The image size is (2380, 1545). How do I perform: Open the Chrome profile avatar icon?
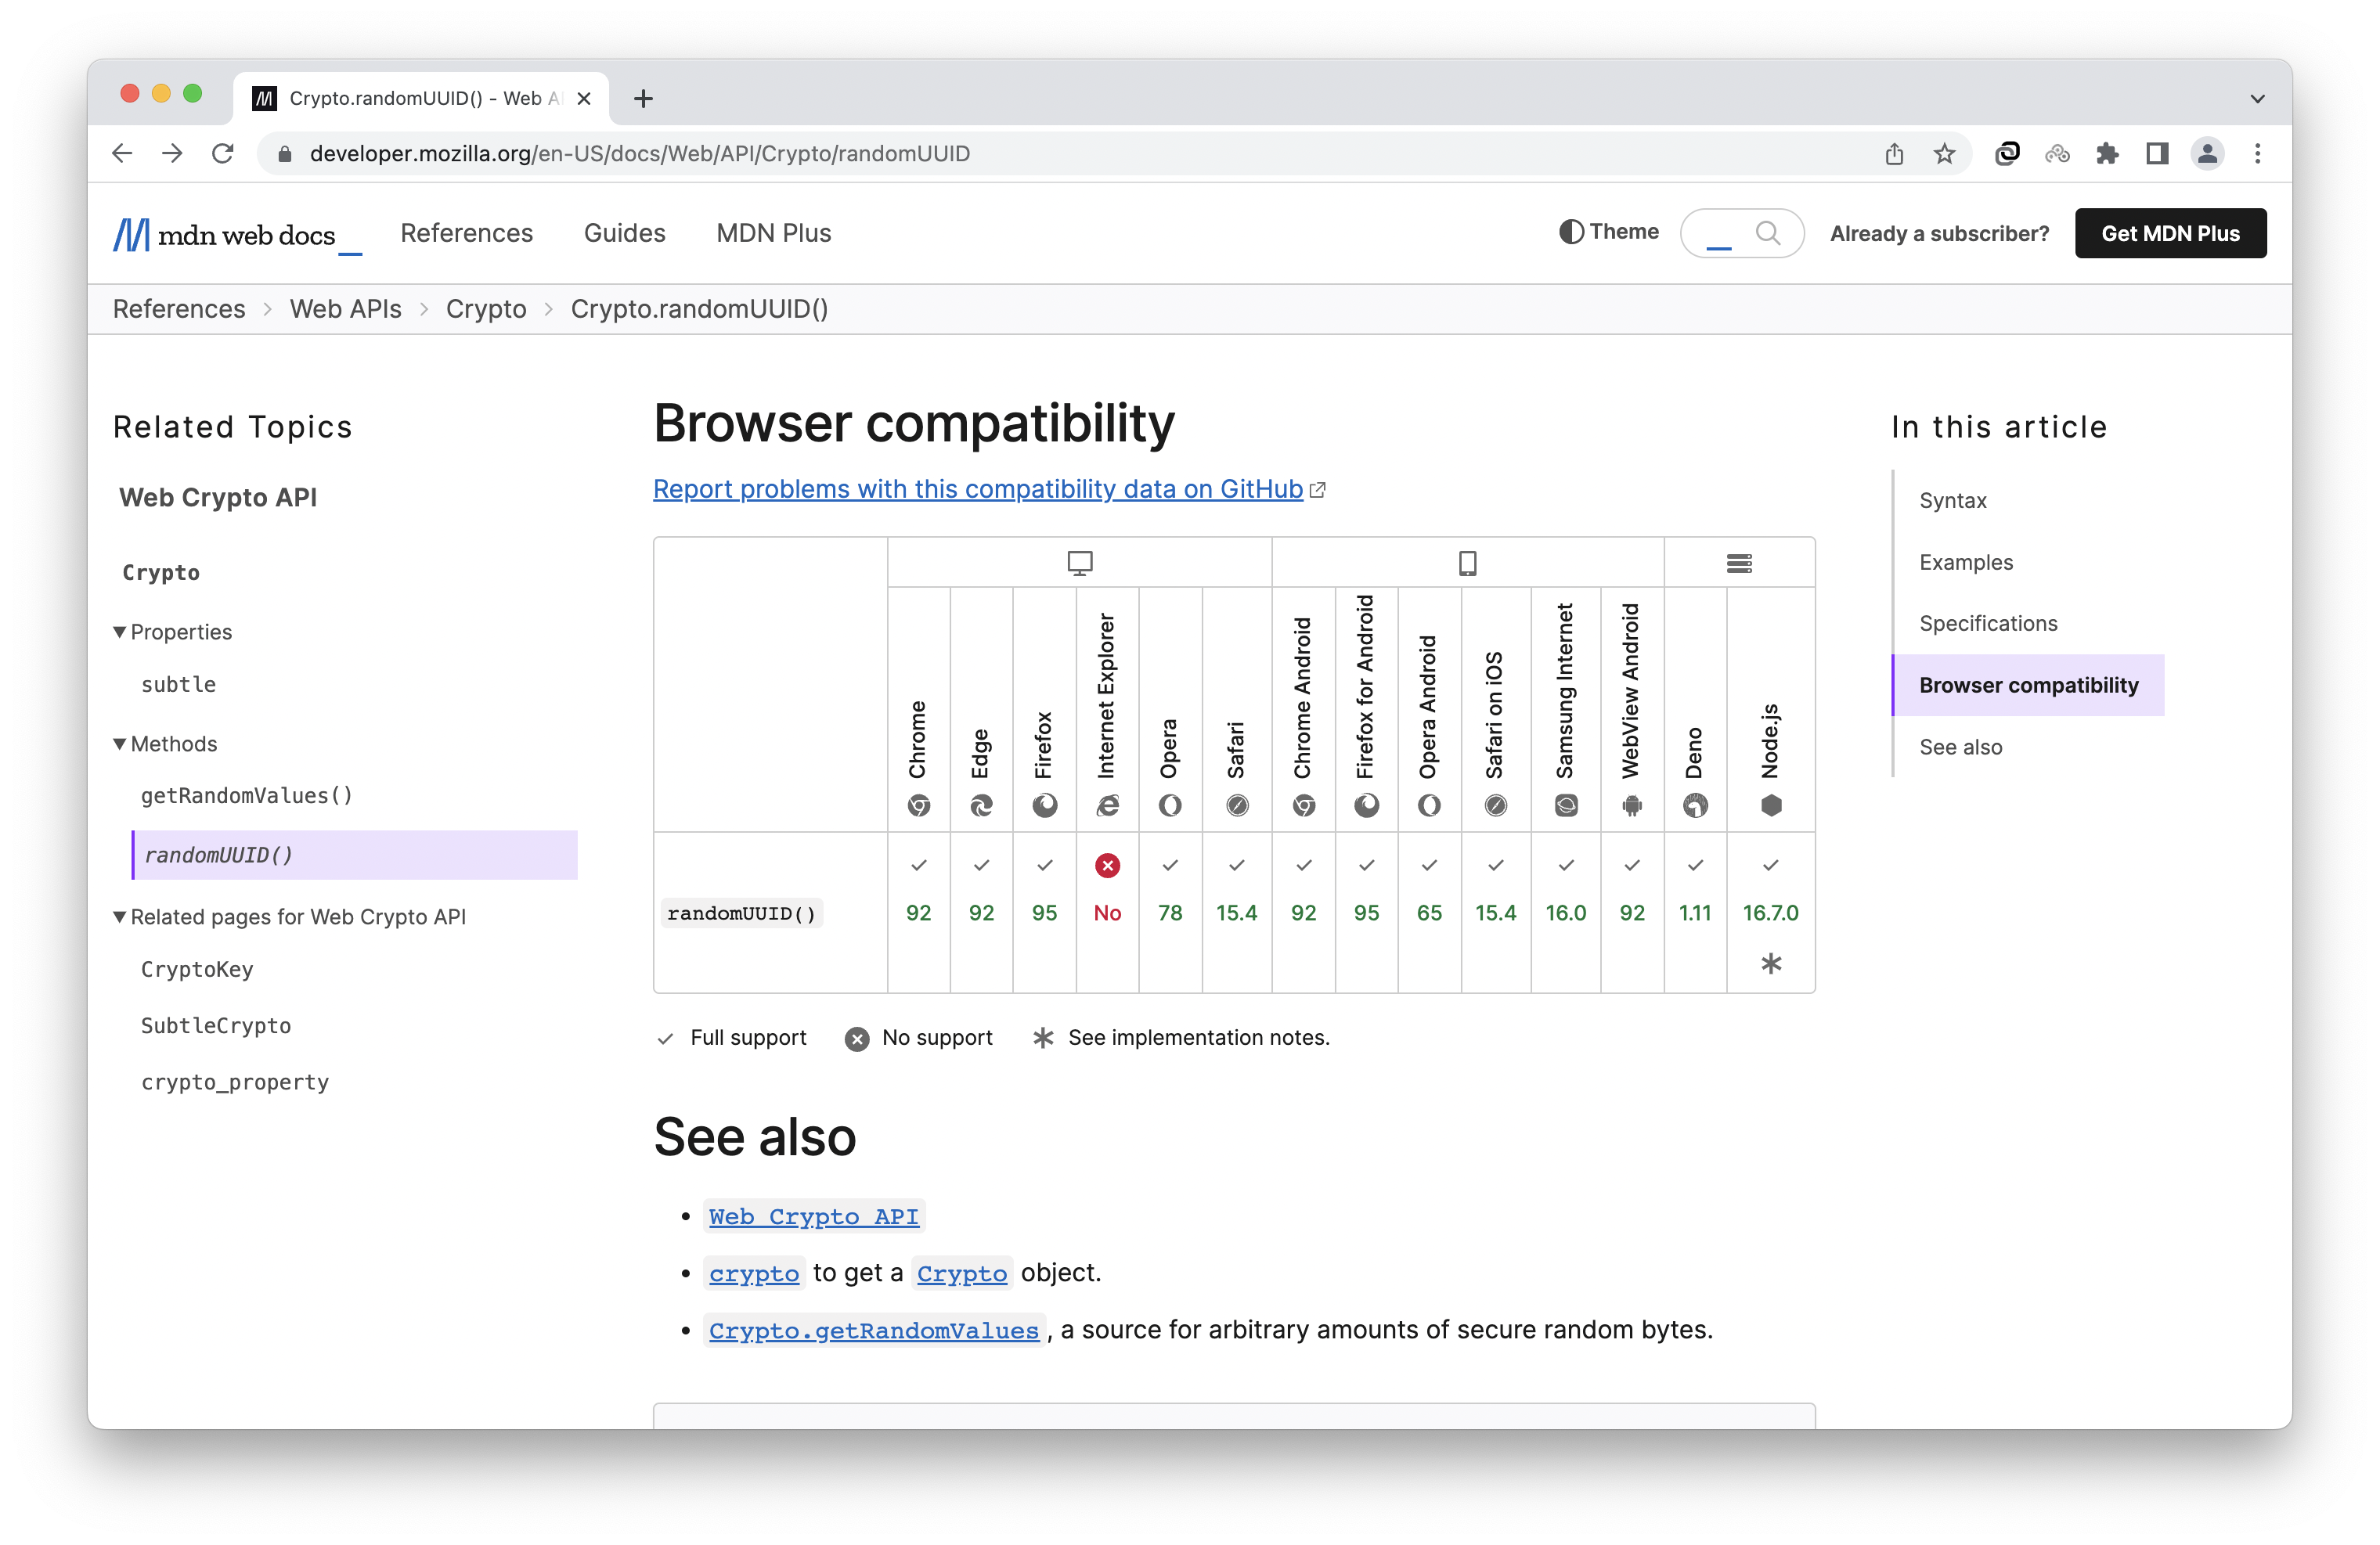2207,153
